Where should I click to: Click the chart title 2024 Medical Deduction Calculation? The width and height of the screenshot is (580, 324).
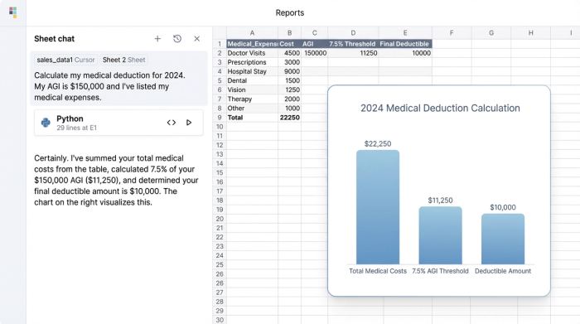pos(440,108)
